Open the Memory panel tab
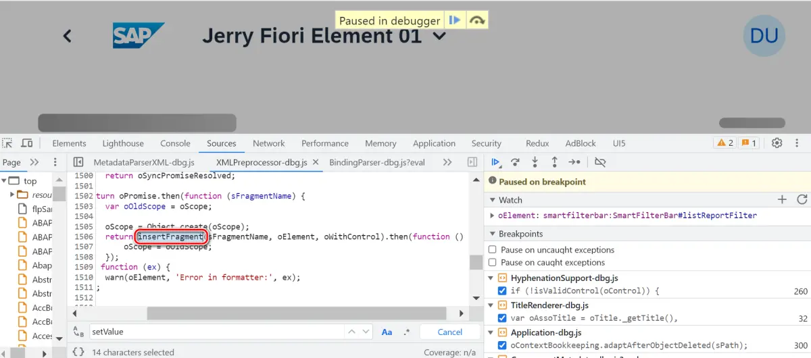Image resolution: width=811 pixels, height=358 pixels. (x=380, y=143)
